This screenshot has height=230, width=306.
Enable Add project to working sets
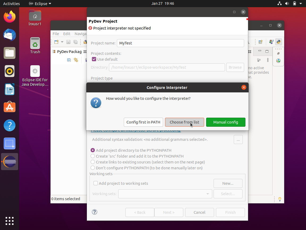pyautogui.click(x=96, y=183)
